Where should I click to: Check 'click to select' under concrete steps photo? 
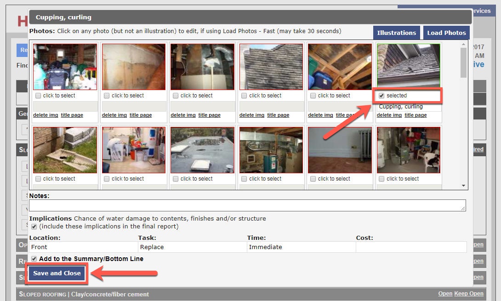coord(38,179)
